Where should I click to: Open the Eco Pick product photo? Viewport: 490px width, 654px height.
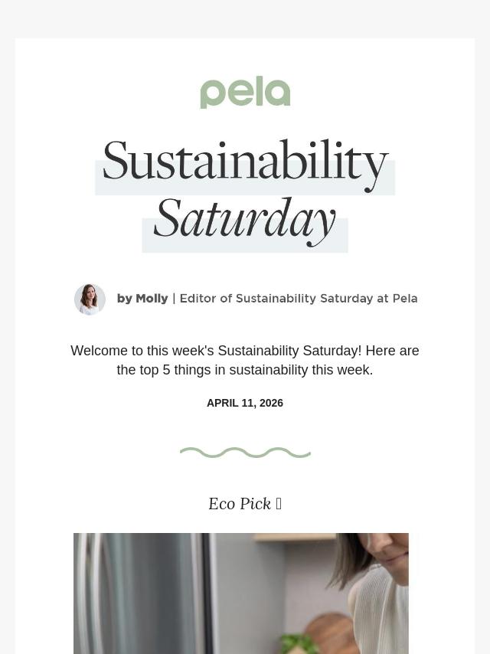pyautogui.click(x=241, y=594)
